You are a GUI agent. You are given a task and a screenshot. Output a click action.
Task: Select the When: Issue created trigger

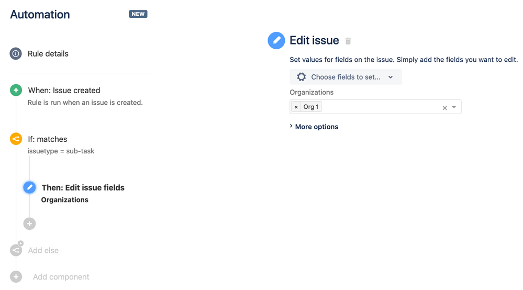click(x=64, y=91)
